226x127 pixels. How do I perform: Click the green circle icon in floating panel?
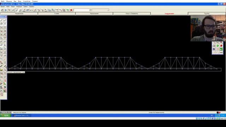tap(218, 46)
